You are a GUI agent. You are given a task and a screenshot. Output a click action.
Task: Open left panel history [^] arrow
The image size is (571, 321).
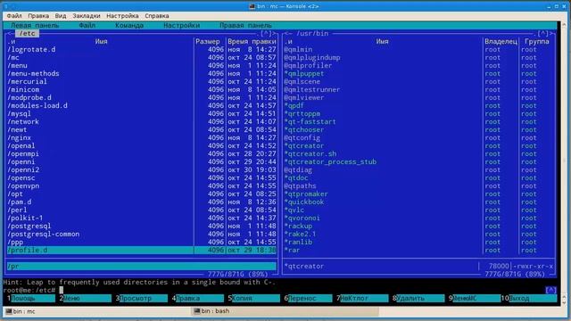(x=267, y=34)
